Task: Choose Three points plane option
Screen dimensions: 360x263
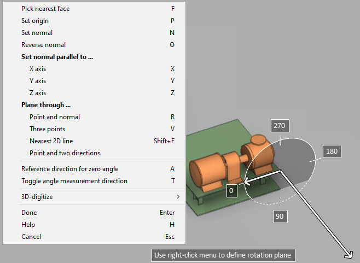Action: click(47, 129)
